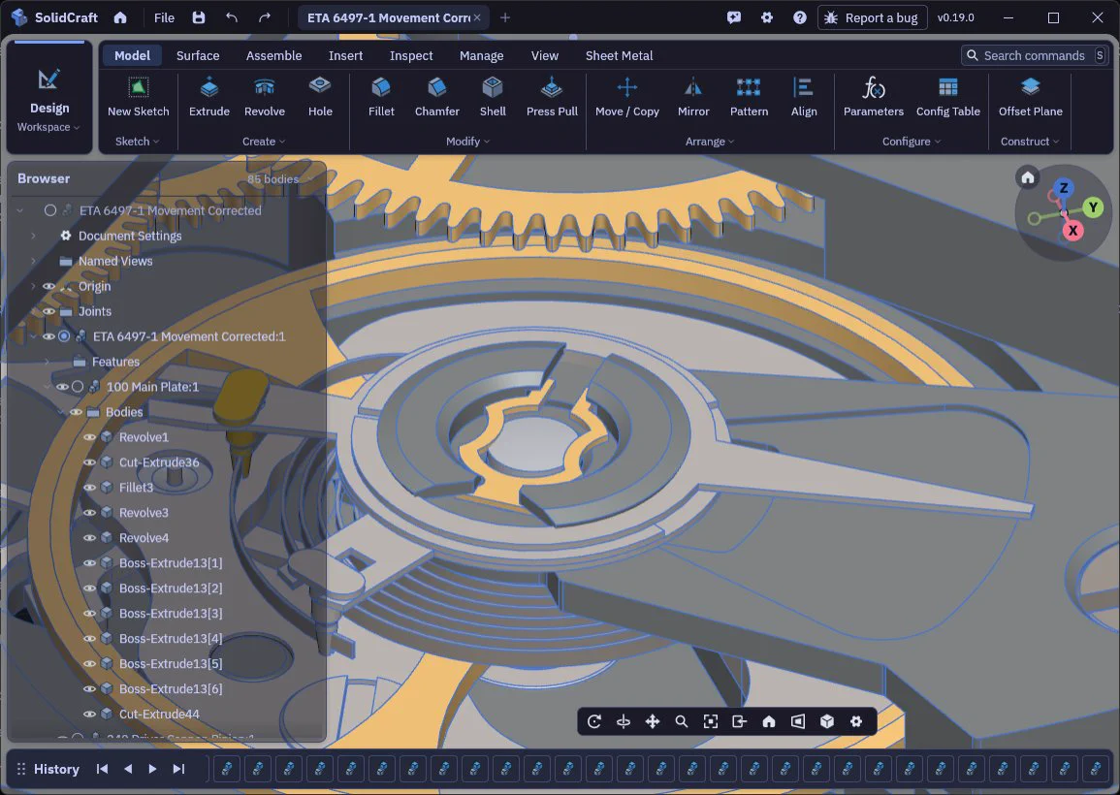Expand the Document Settings tree node
The image size is (1120, 795).
33,236
